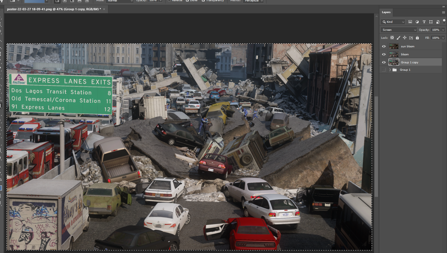This screenshot has height=253, width=447.
Task: Open the gradient Method dropdown
Action: click(253, 1)
